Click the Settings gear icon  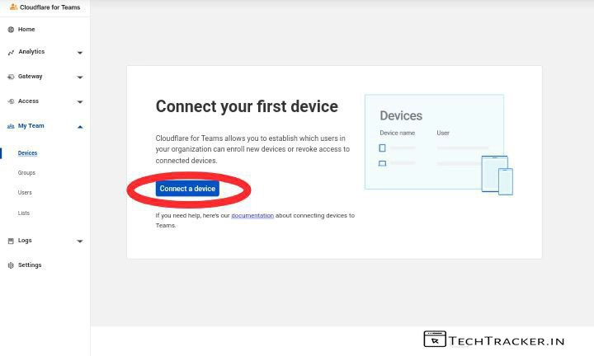coord(11,265)
